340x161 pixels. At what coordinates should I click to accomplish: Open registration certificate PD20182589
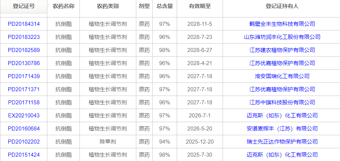(24, 50)
